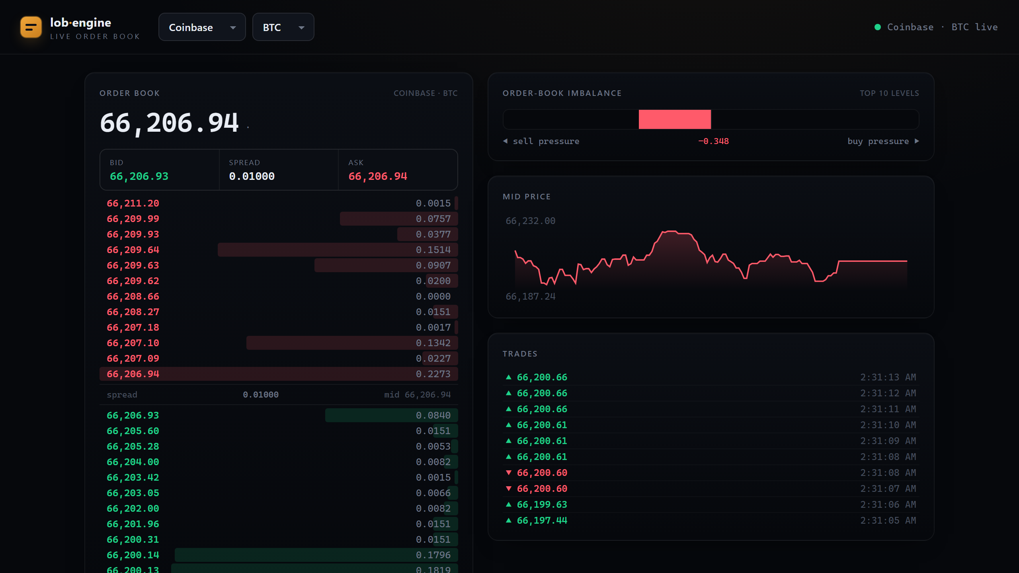Select bid level 66,205.60
The height and width of the screenshot is (573, 1019).
point(279,431)
